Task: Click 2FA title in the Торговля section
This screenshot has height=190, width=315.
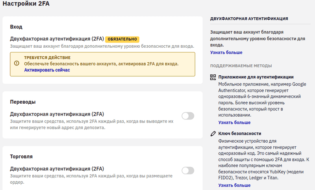Action: [x=57, y=169]
